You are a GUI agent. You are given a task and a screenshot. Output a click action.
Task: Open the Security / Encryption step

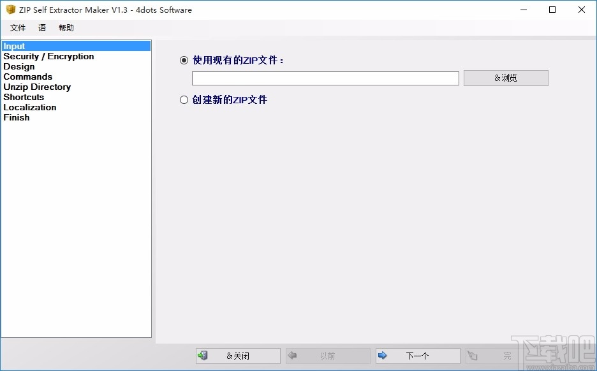pos(48,56)
